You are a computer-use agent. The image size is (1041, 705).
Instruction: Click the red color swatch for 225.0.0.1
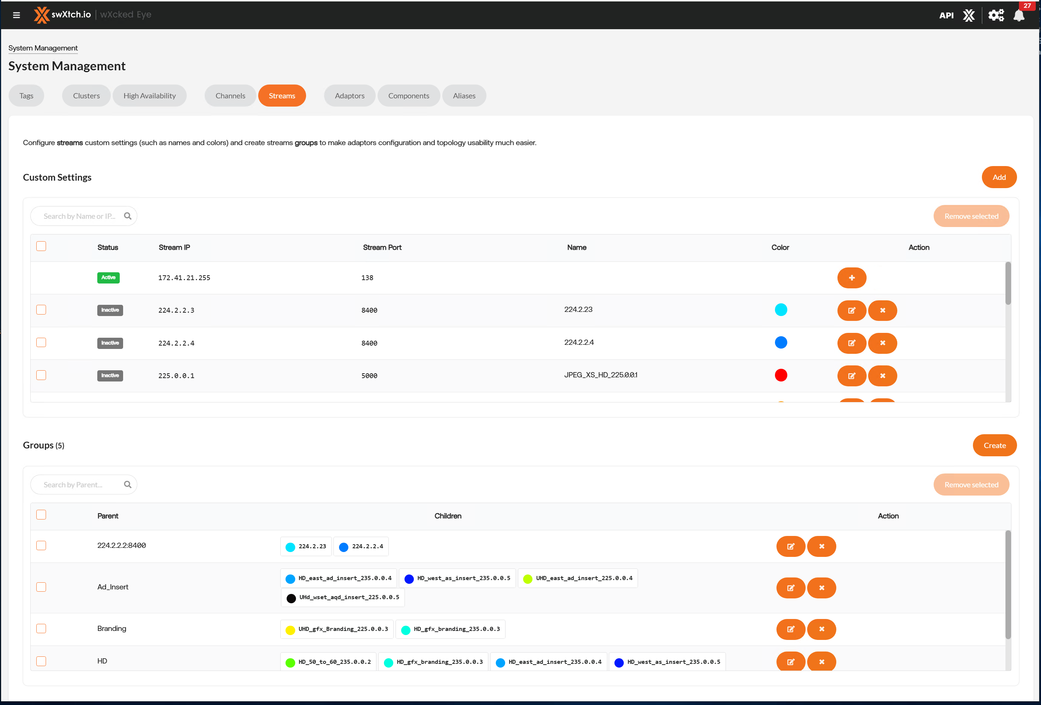coord(781,375)
